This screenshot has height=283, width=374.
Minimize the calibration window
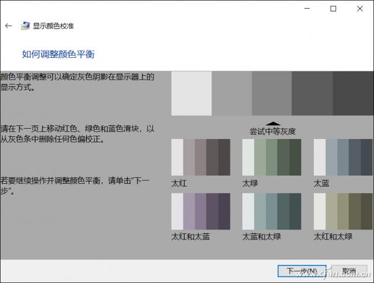307,9
